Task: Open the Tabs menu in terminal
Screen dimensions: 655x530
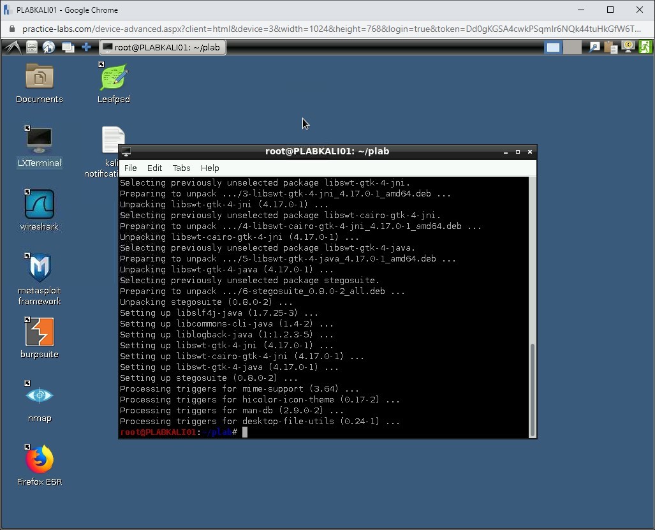Action: [181, 168]
